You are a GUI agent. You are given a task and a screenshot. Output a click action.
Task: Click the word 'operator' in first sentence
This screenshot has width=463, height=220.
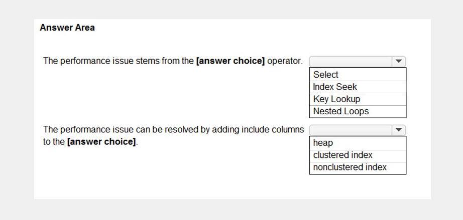(x=285, y=62)
